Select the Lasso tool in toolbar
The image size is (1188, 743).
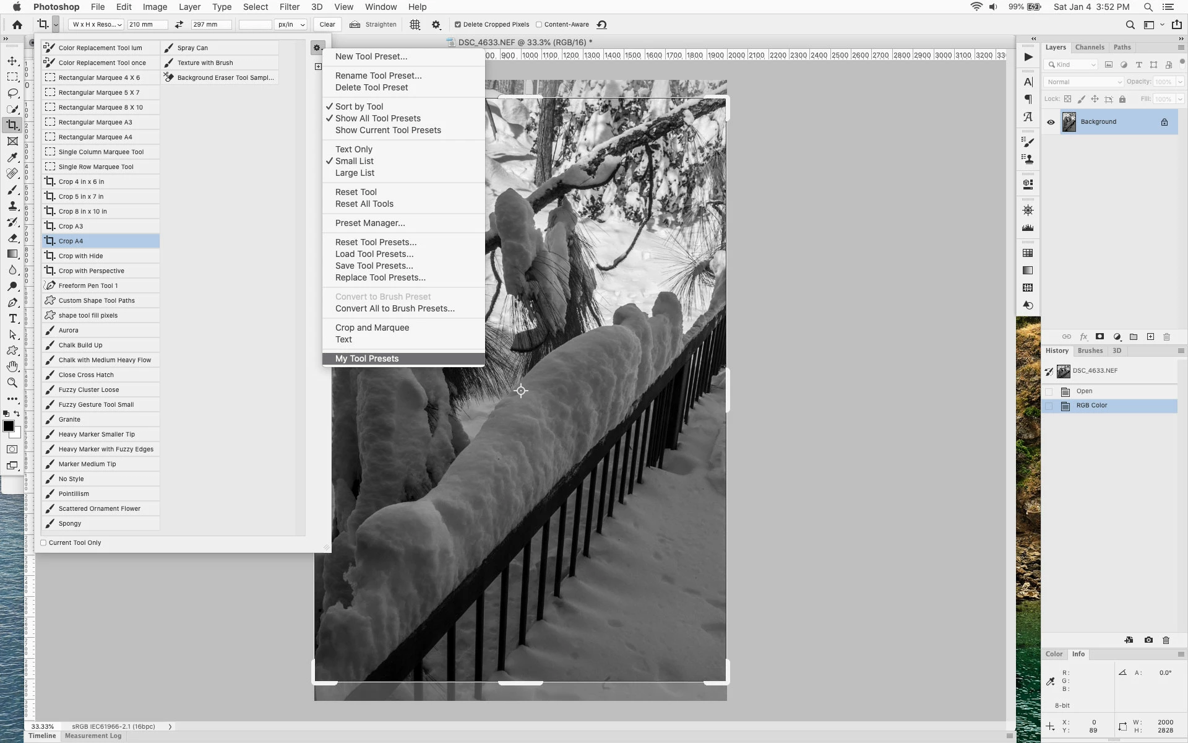pos(12,93)
